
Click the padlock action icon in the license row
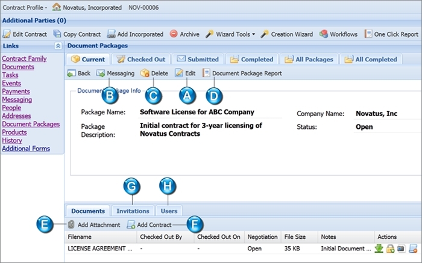[x=390, y=249]
